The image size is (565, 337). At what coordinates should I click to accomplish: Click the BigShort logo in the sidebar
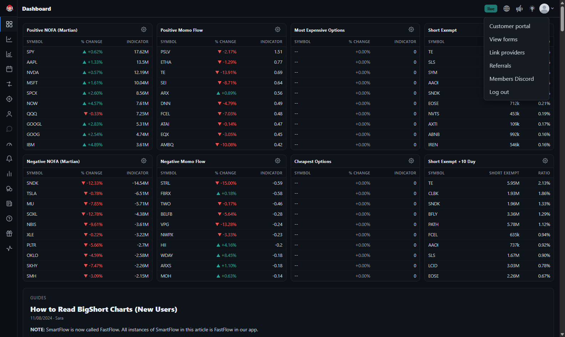point(10,8)
